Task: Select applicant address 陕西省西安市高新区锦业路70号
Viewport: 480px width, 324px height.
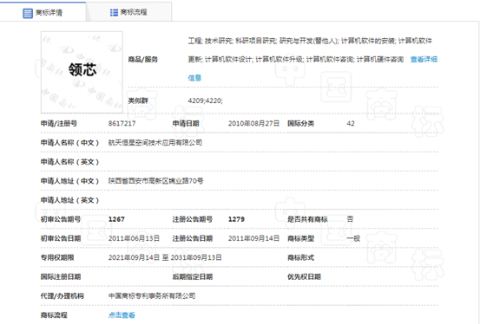Action: [x=156, y=181]
